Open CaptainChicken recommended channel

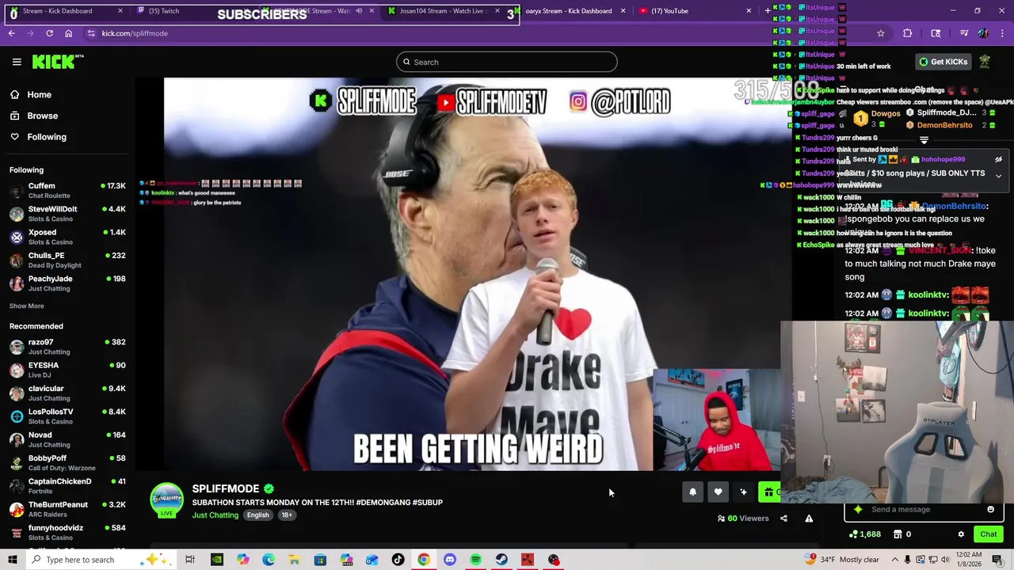click(67, 486)
